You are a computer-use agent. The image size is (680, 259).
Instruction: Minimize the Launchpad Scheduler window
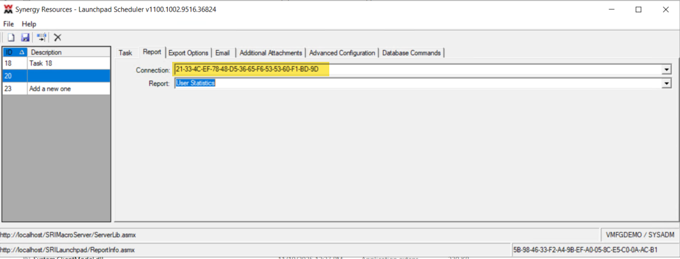tap(611, 10)
